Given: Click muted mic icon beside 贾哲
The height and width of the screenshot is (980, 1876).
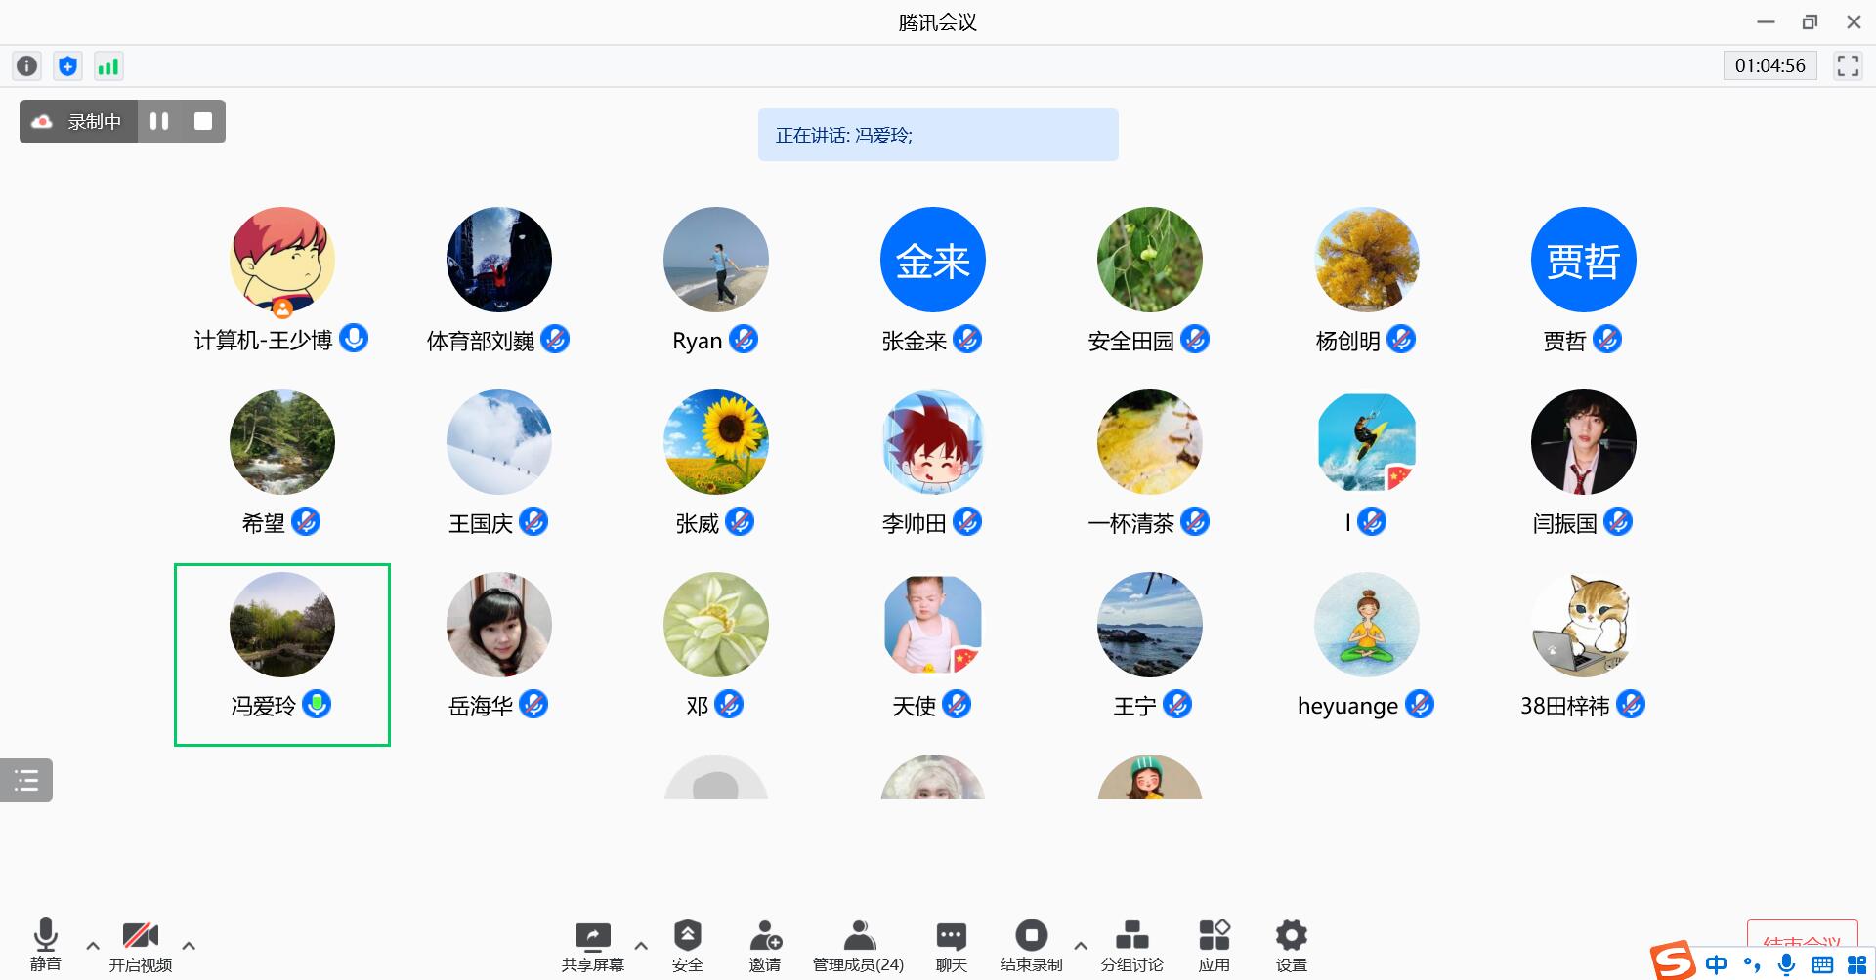Looking at the screenshot, I should coord(1607,339).
